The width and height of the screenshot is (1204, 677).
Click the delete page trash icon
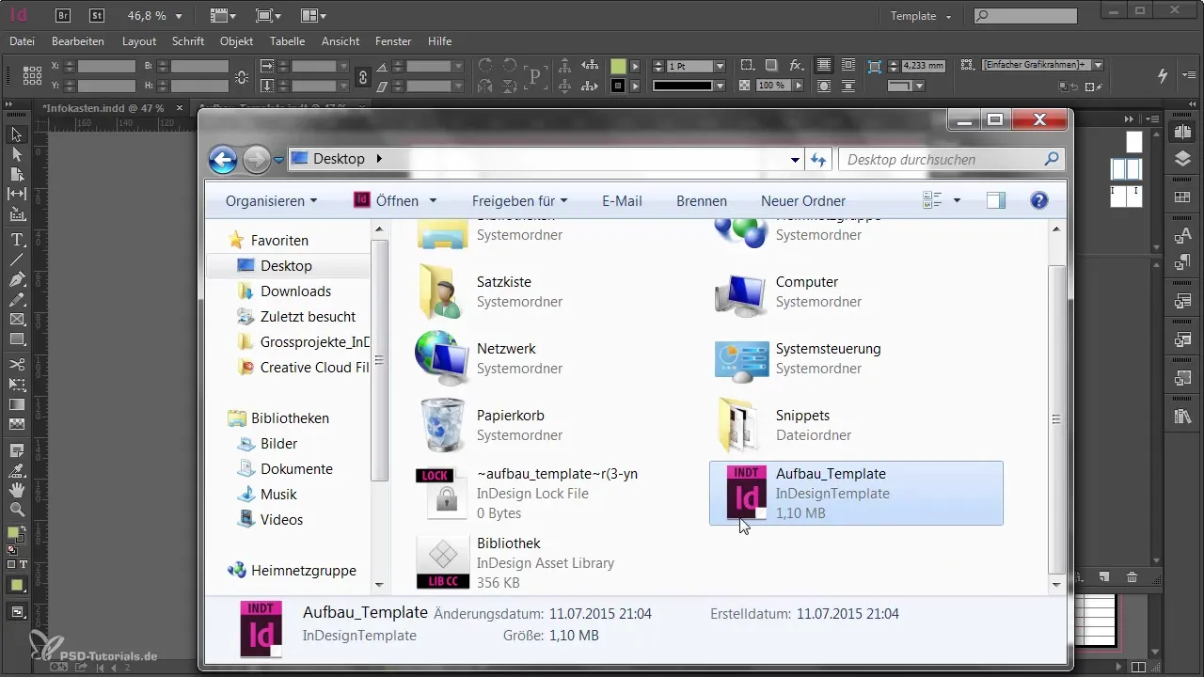(1132, 576)
